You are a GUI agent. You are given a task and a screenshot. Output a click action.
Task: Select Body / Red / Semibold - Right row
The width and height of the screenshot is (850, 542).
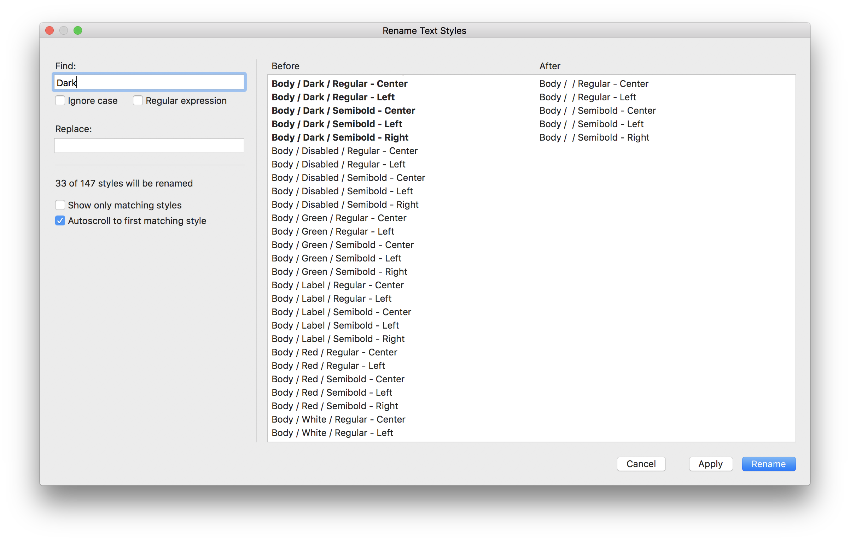334,406
